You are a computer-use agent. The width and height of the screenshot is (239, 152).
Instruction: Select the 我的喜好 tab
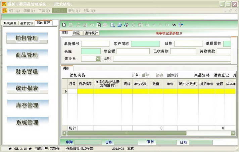(x=43, y=23)
